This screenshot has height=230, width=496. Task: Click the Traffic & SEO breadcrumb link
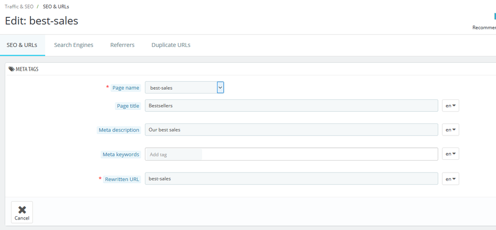[x=19, y=6]
